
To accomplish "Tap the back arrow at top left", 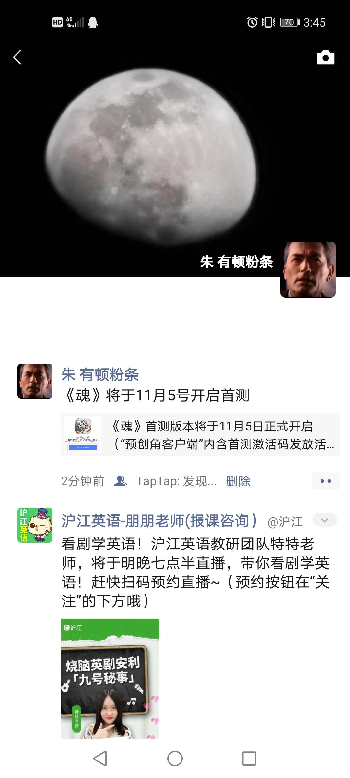I will click(17, 57).
